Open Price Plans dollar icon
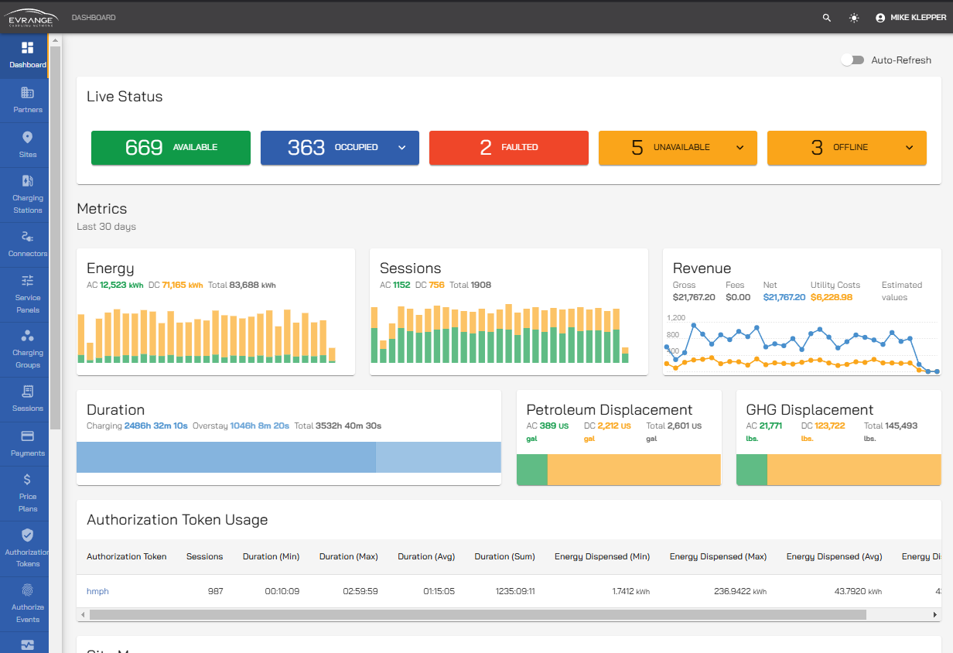Viewport: 953px width, 653px height. [28, 480]
